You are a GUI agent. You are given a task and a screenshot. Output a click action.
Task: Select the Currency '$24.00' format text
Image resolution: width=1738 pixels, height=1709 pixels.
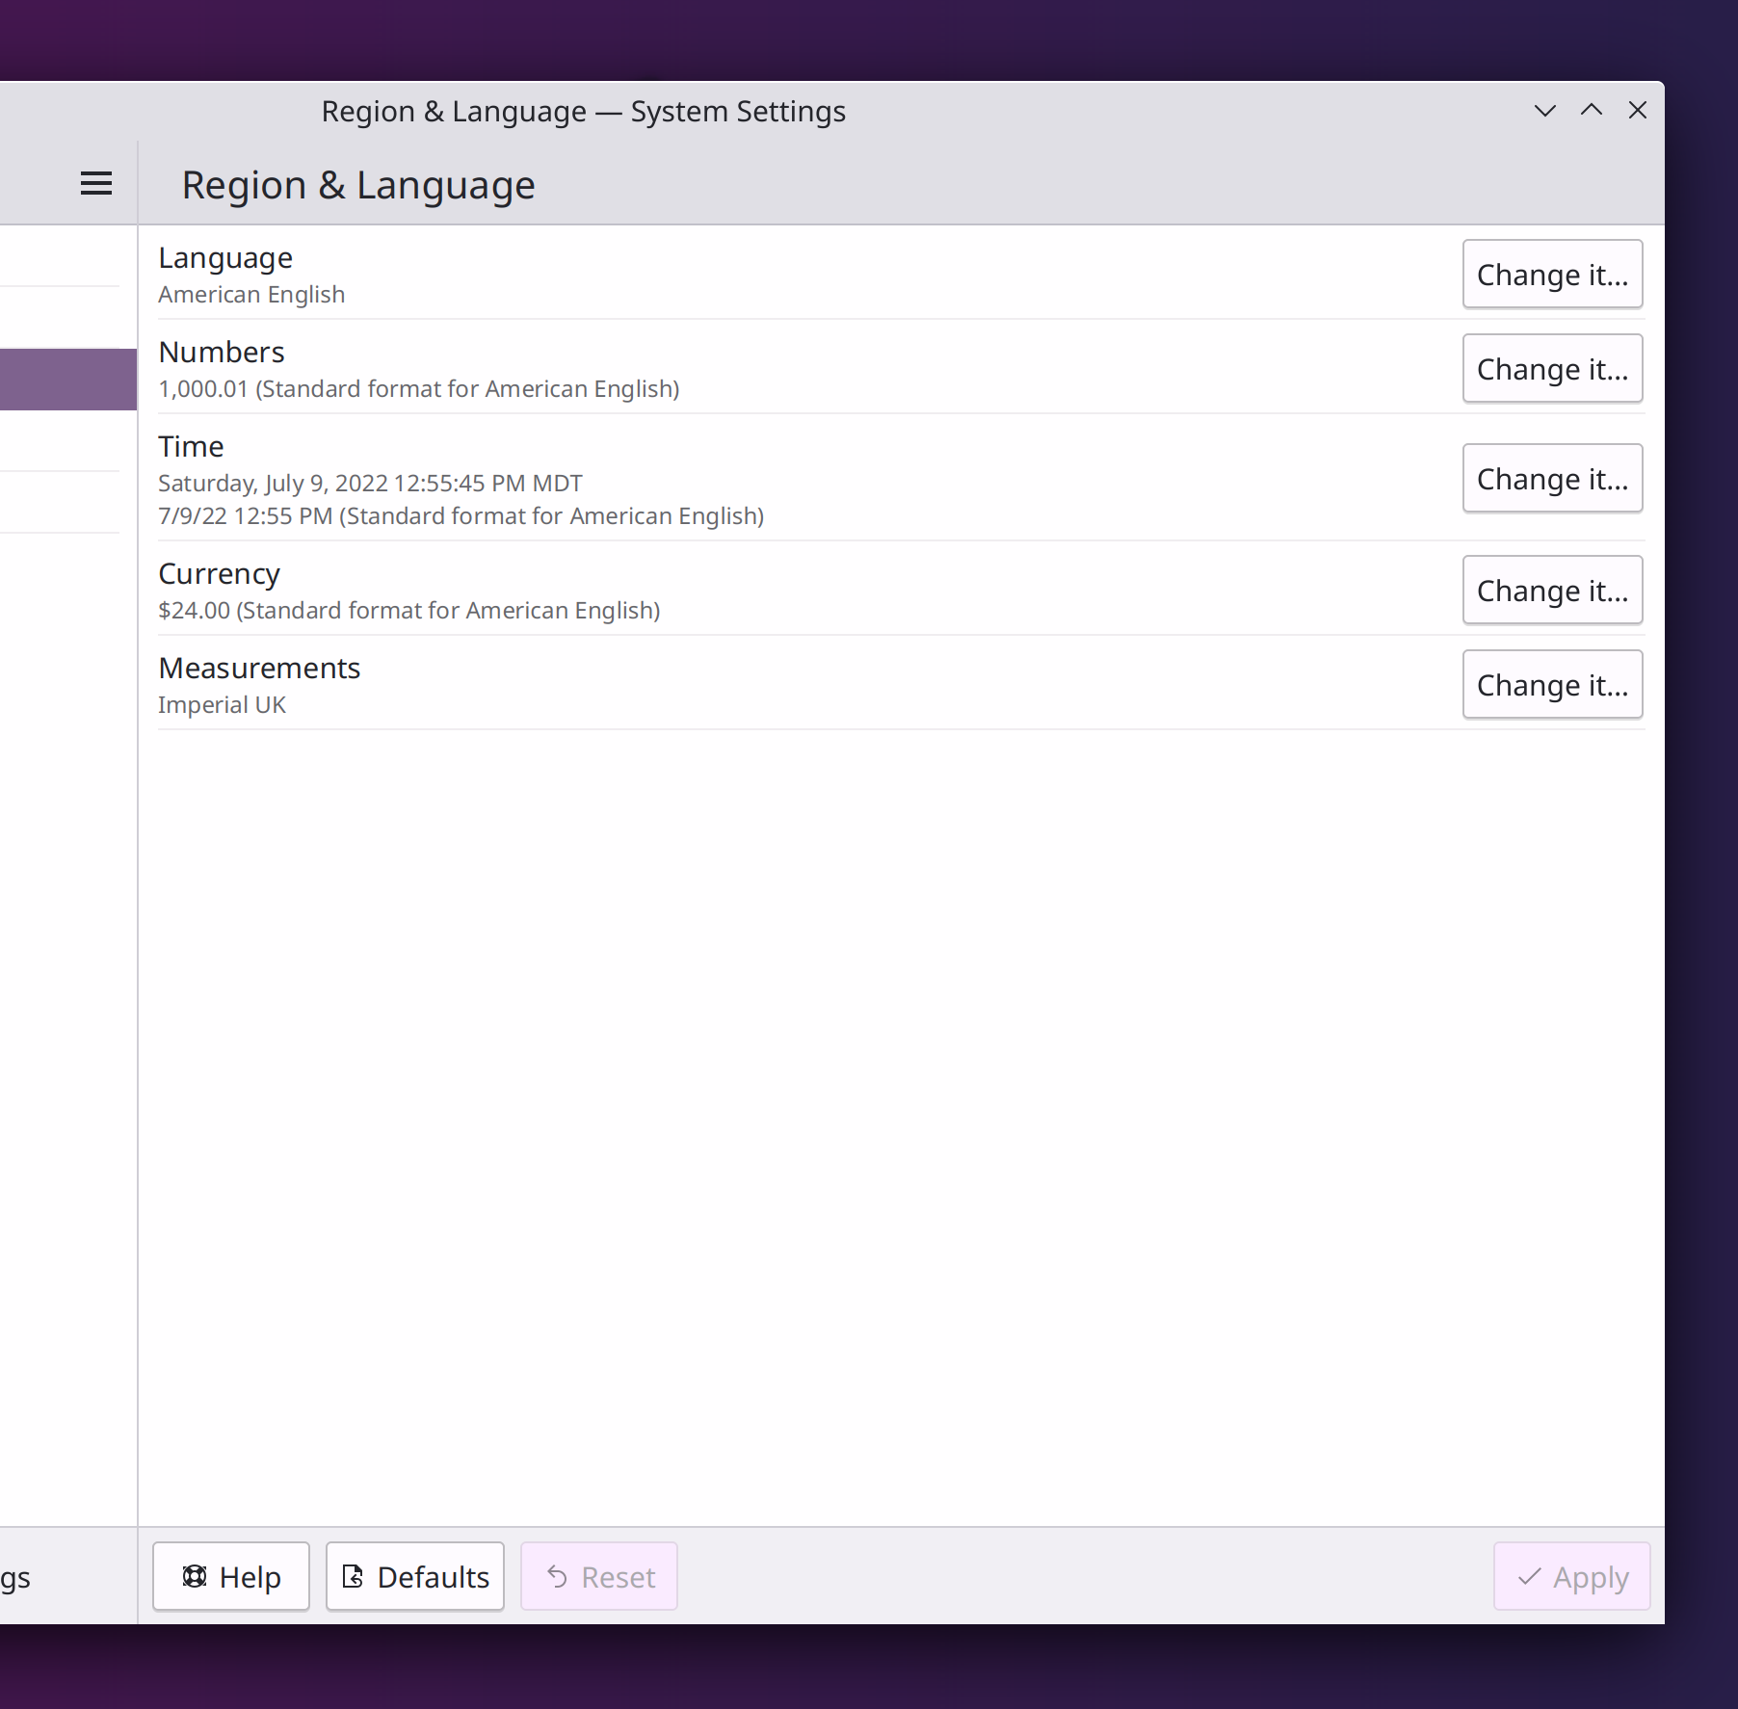[408, 611]
